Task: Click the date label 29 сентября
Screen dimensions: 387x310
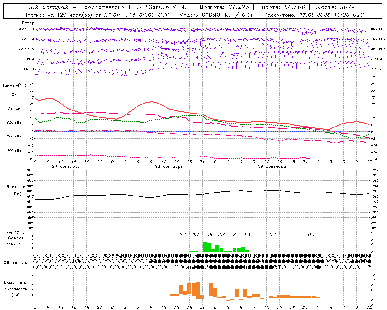Action: (x=272, y=167)
